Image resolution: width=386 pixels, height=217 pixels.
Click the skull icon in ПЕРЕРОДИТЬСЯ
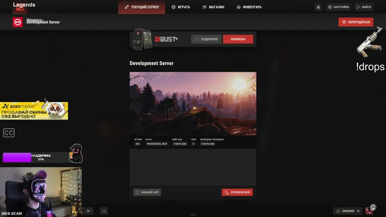[344, 22]
